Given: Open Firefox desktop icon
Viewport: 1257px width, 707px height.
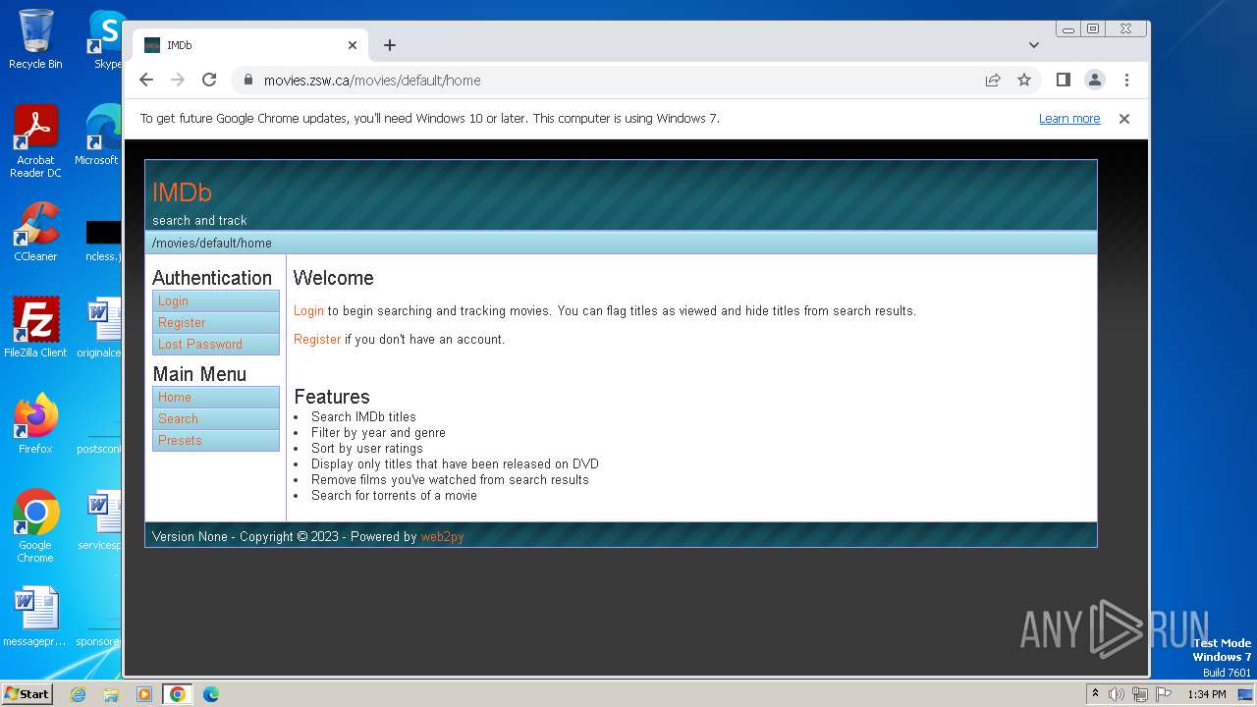Looking at the screenshot, I should coord(35,424).
